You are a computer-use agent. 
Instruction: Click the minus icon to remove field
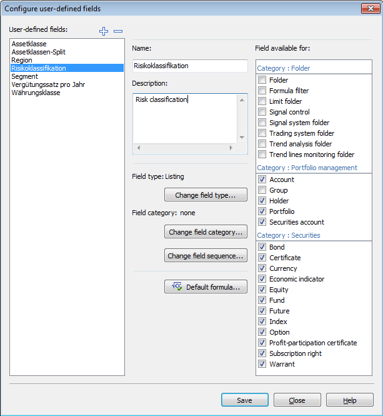click(x=118, y=31)
